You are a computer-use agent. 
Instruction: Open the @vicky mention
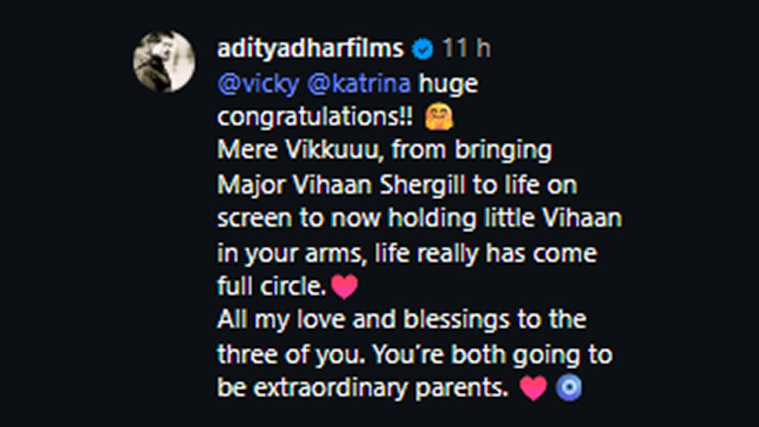point(257,84)
